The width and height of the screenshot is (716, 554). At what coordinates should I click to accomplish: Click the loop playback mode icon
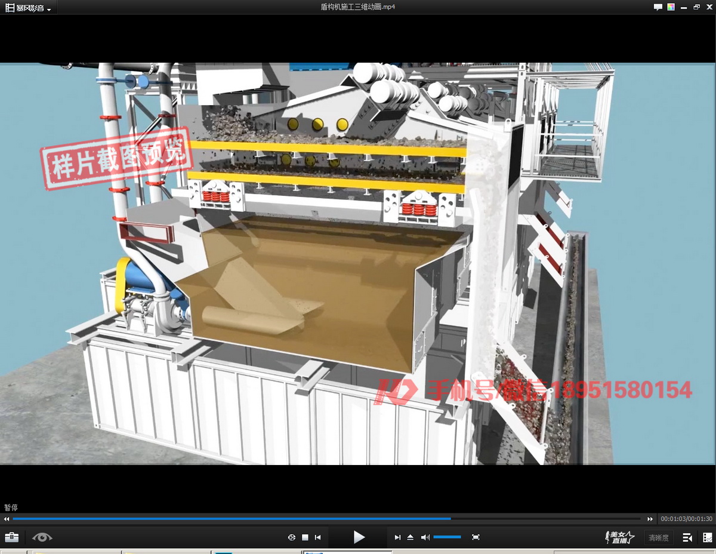[292, 537]
